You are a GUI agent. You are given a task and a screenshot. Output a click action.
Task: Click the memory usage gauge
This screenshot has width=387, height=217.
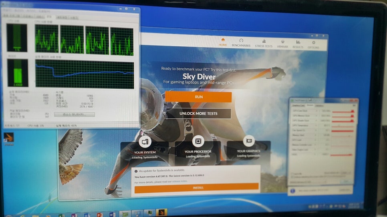(x=18, y=73)
